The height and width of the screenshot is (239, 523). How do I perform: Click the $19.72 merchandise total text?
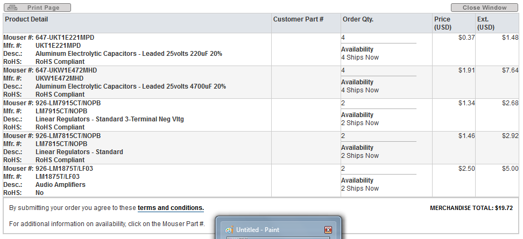tap(504, 208)
